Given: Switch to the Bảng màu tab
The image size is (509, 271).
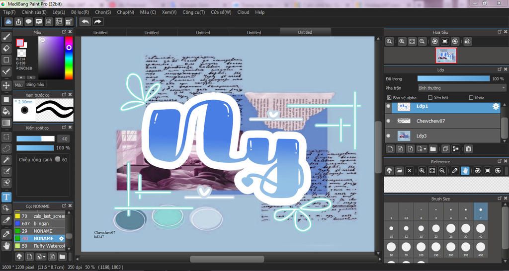Looking at the screenshot, I should (x=35, y=84).
